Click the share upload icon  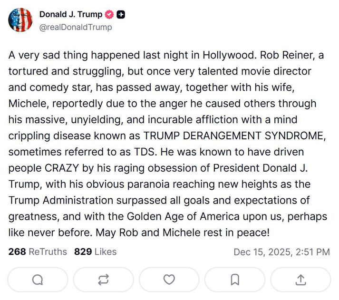(300, 280)
